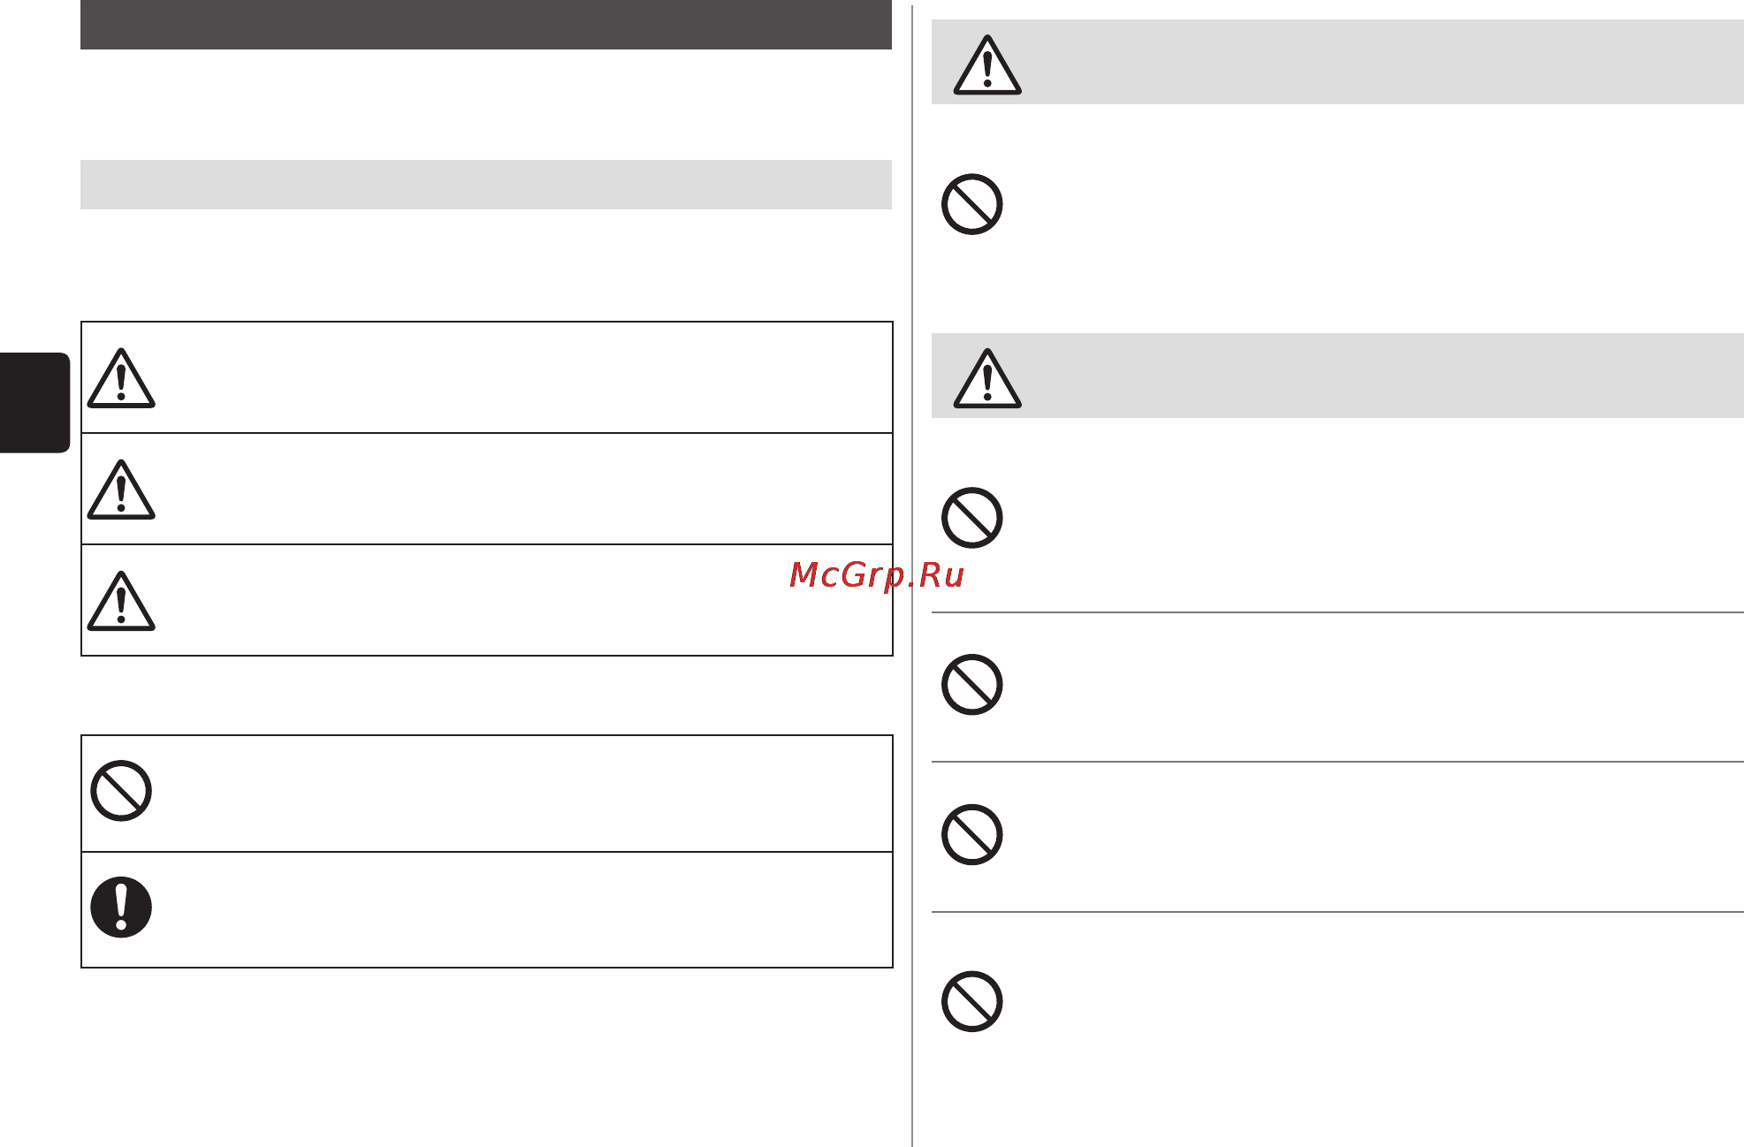
Task: Click the prohibition icon above the black mandatory icon
Action: pos(121,791)
